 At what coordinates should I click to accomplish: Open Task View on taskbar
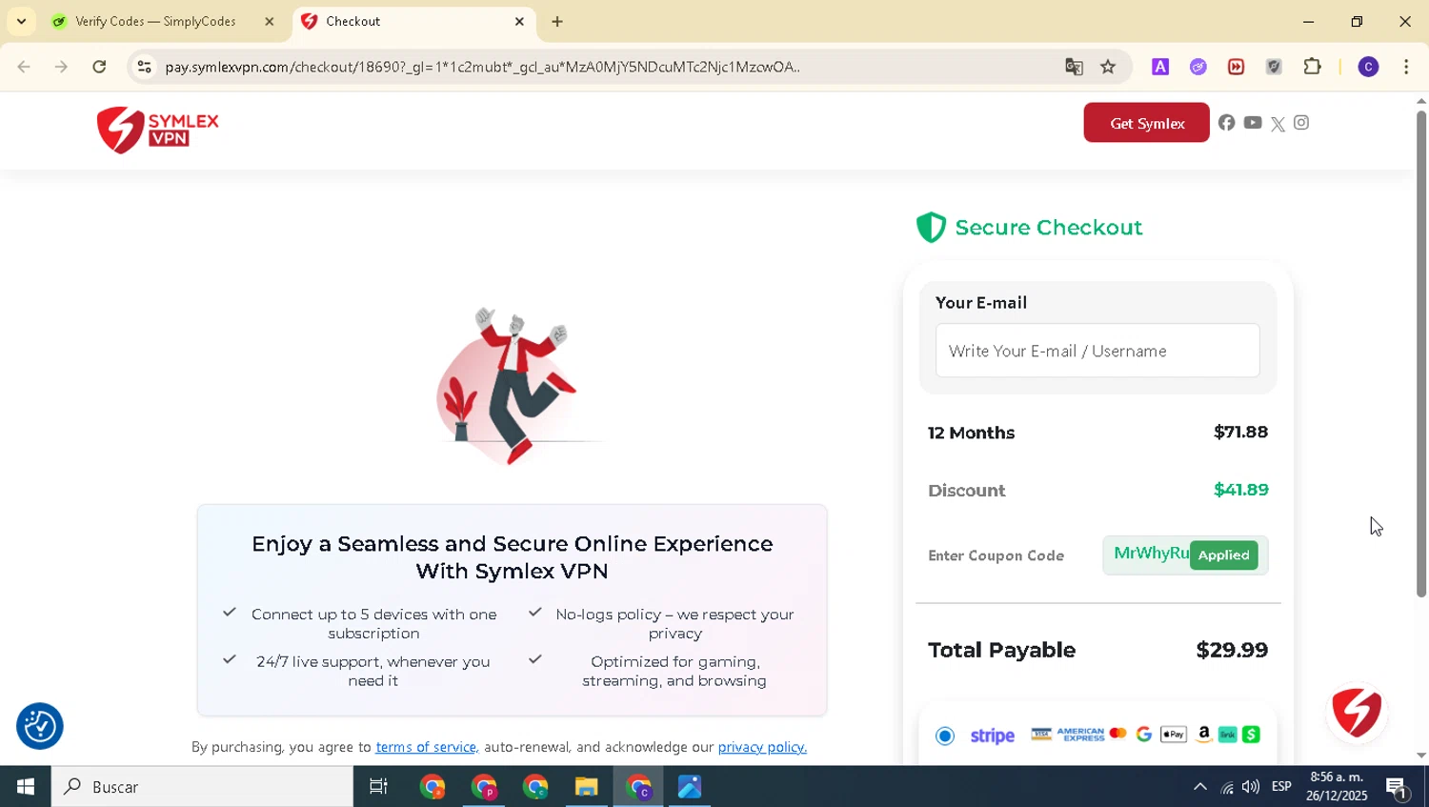pos(378,787)
